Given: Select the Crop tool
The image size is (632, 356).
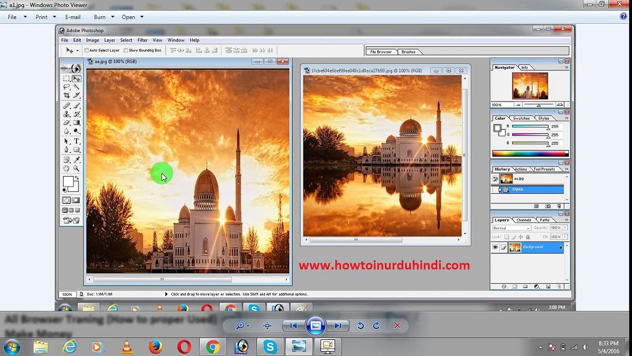Looking at the screenshot, I should pos(67,95).
